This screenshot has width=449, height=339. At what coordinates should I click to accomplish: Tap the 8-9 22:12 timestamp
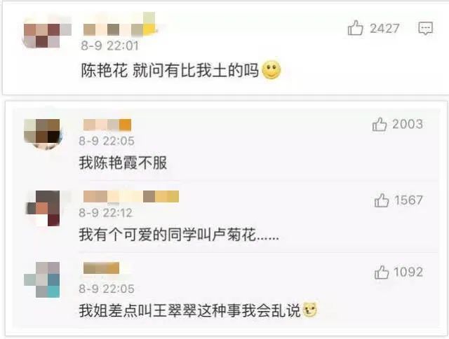pyautogui.click(x=105, y=213)
